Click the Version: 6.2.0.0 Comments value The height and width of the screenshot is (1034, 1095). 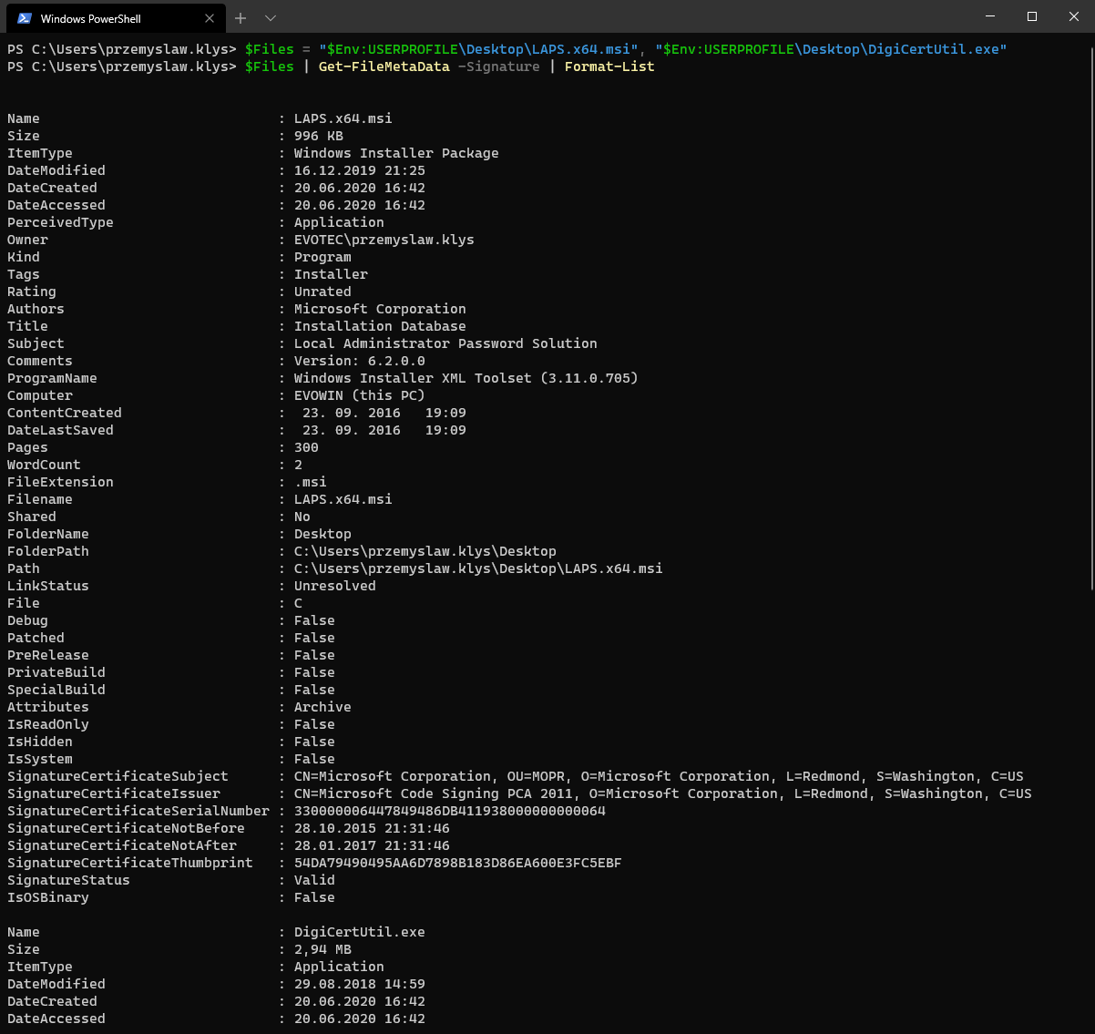tap(355, 360)
